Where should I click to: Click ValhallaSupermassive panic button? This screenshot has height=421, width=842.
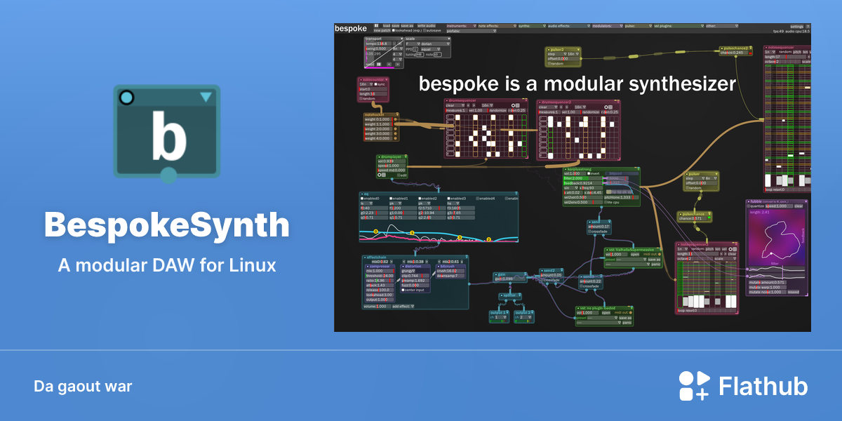(x=656, y=265)
